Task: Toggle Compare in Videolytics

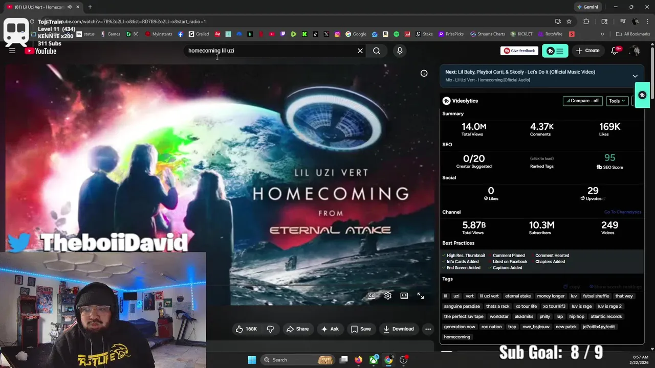Action: 582,101
